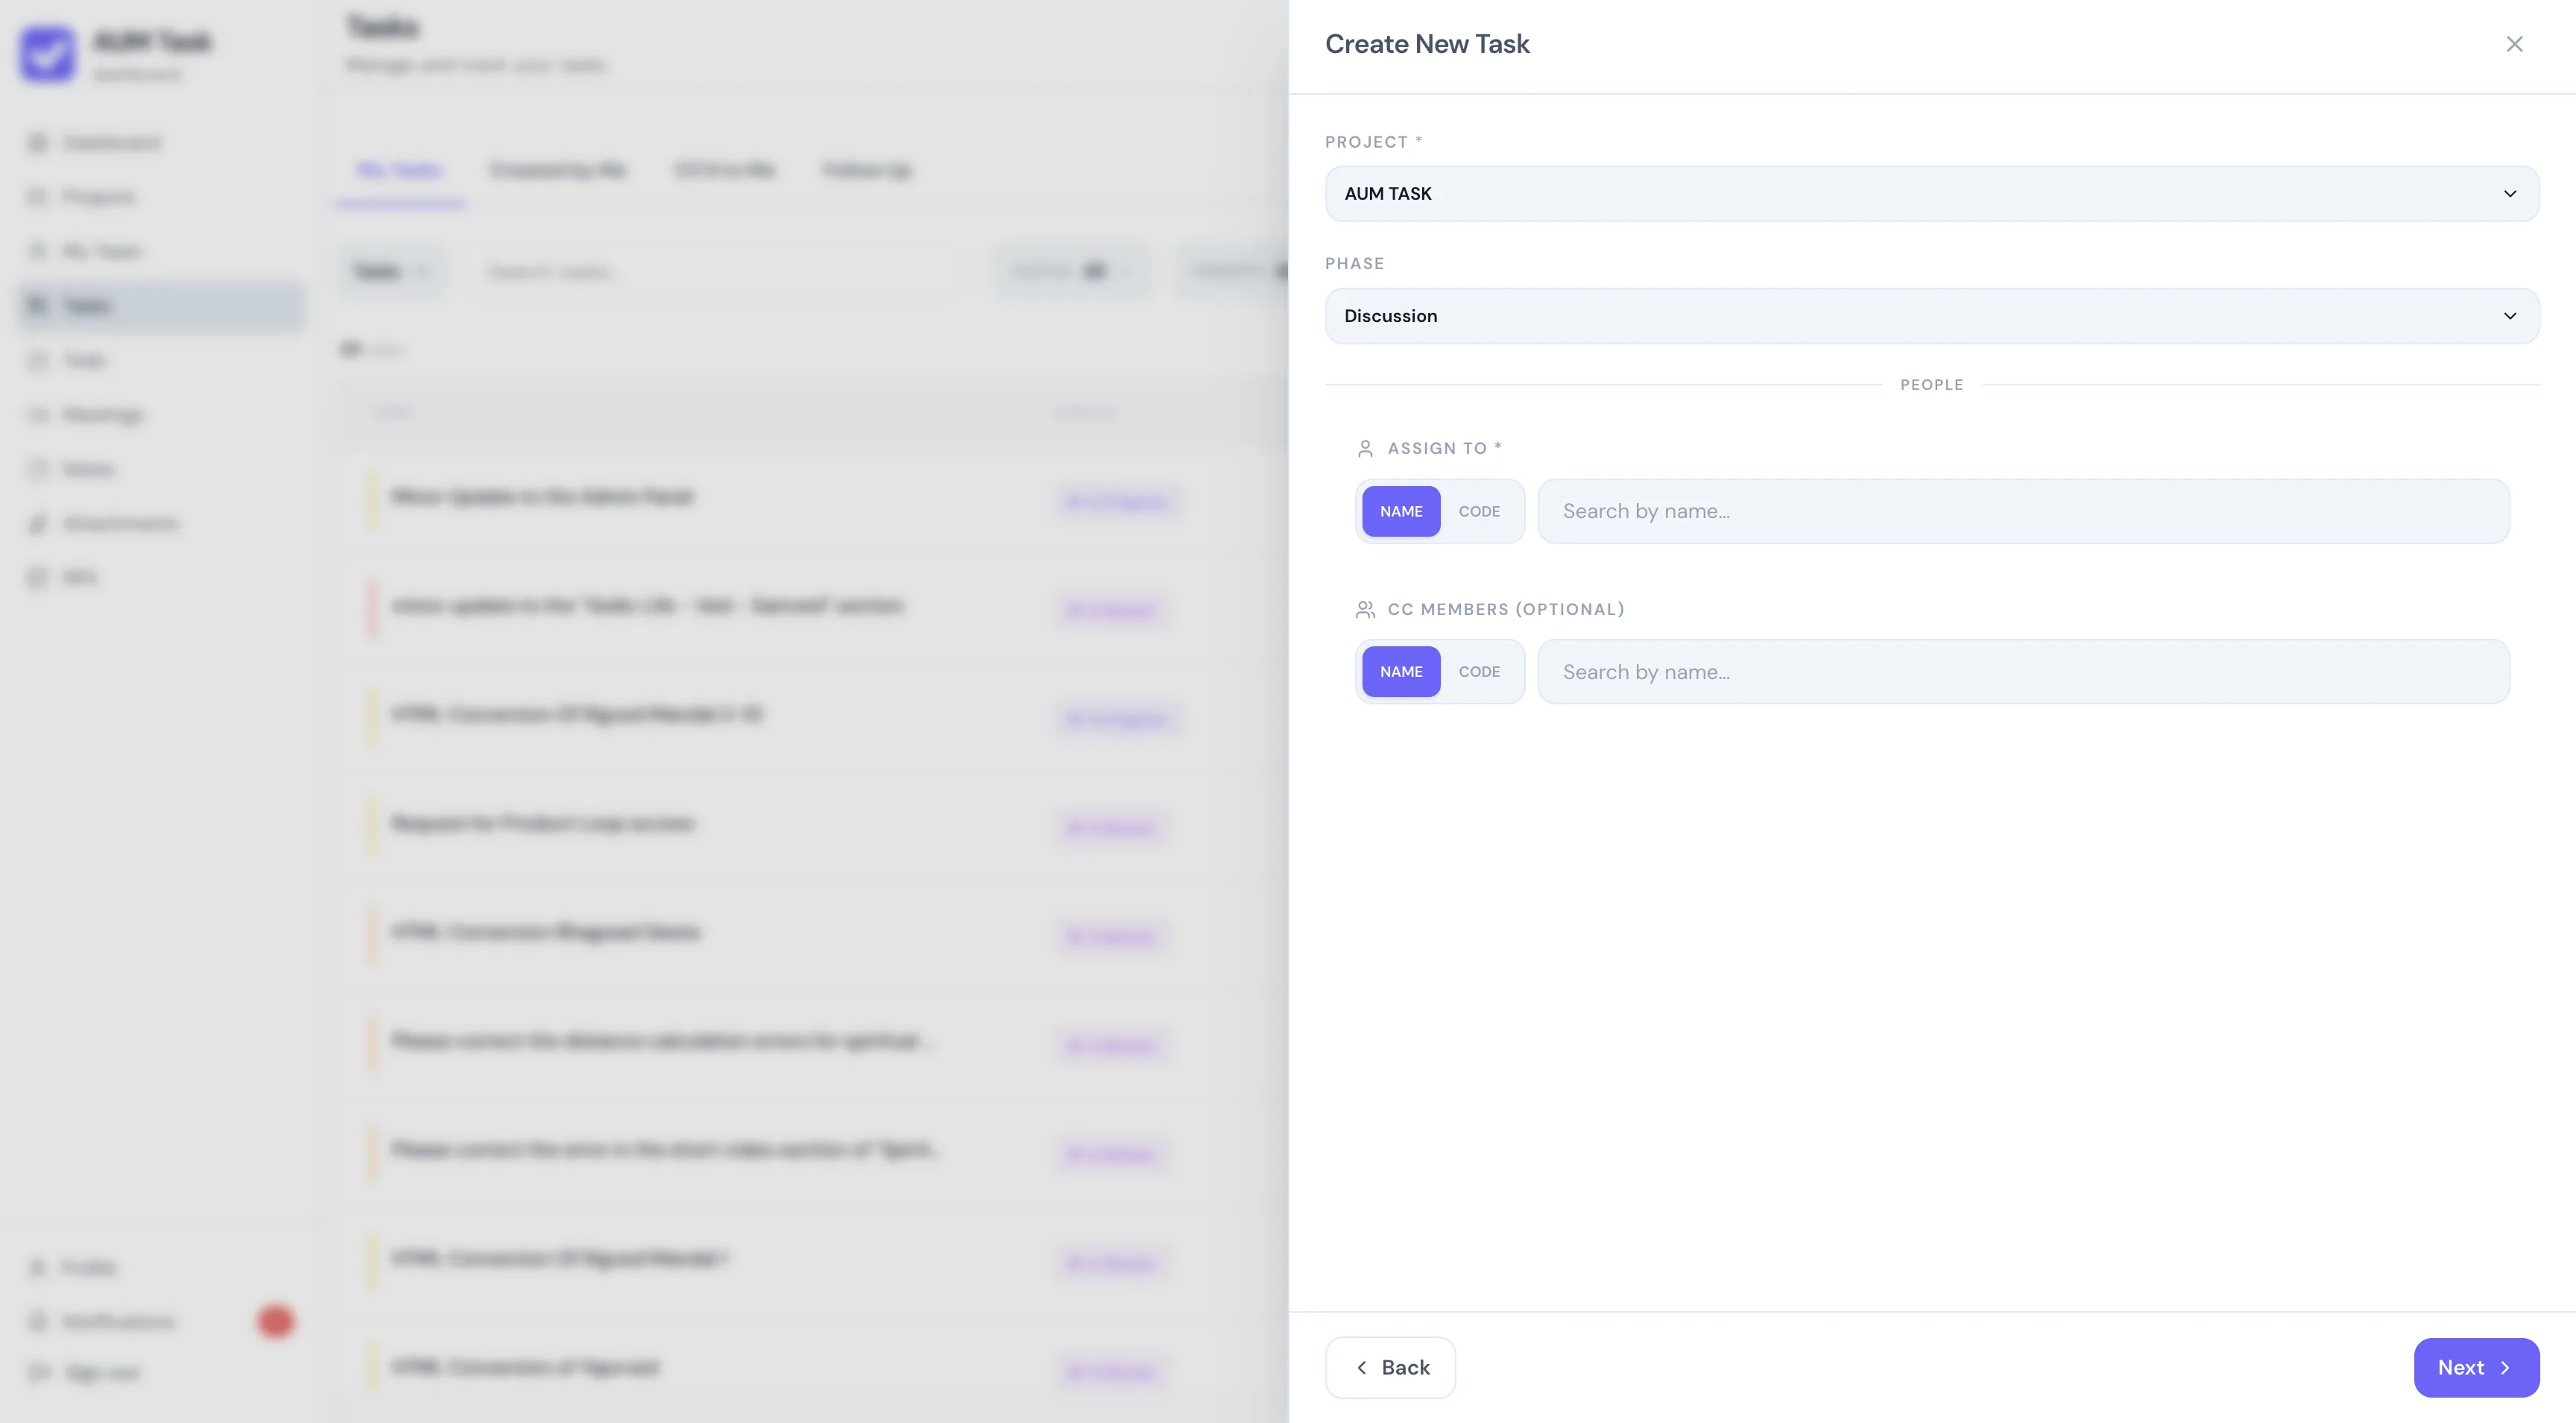The width and height of the screenshot is (2576, 1423).
Task: Focus the CC Members search by name field
Action: pos(2022,672)
